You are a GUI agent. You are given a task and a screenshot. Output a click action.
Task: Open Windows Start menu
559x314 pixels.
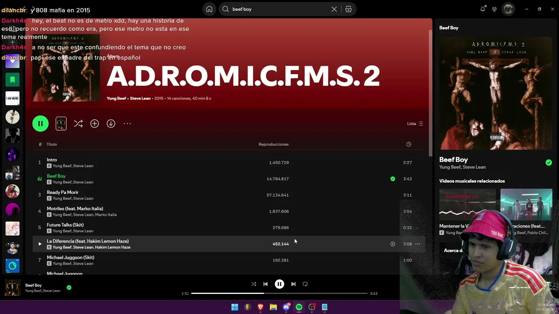pyautogui.click(x=235, y=307)
